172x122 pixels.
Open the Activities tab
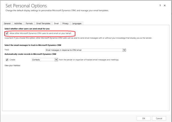tap(18, 23)
